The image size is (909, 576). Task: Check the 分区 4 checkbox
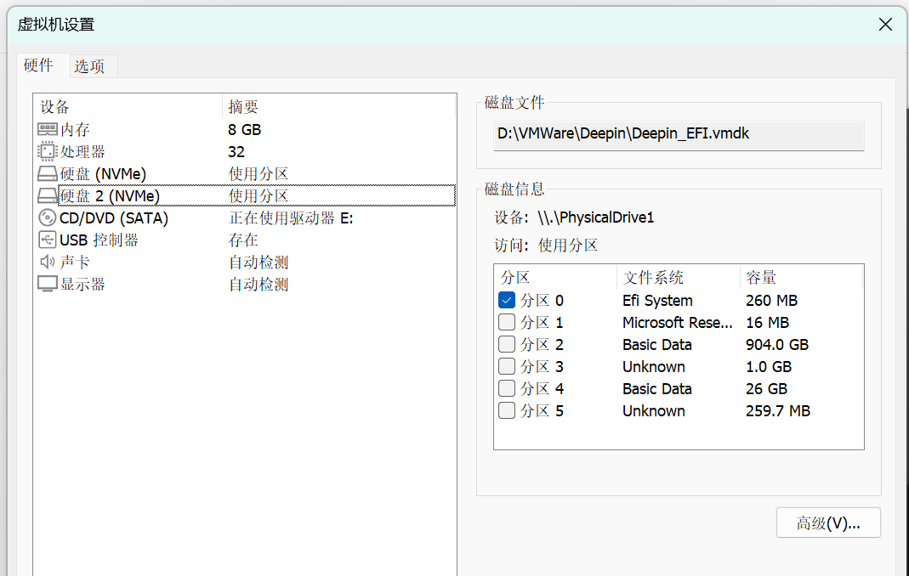507,388
